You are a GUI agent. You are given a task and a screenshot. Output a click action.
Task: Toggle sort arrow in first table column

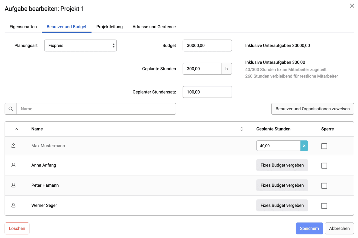[17, 129]
